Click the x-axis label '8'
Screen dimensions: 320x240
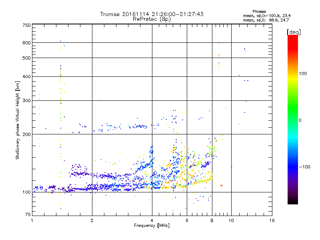click(212, 220)
